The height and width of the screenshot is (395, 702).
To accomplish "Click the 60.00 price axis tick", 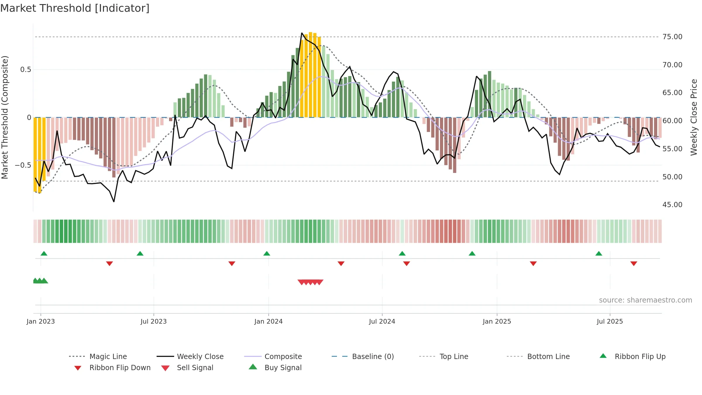I will 672,121.
